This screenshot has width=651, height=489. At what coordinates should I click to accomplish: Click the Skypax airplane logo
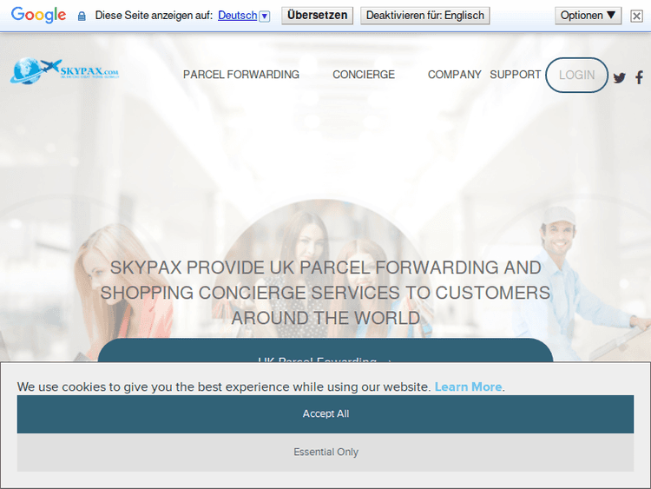(64, 71)
